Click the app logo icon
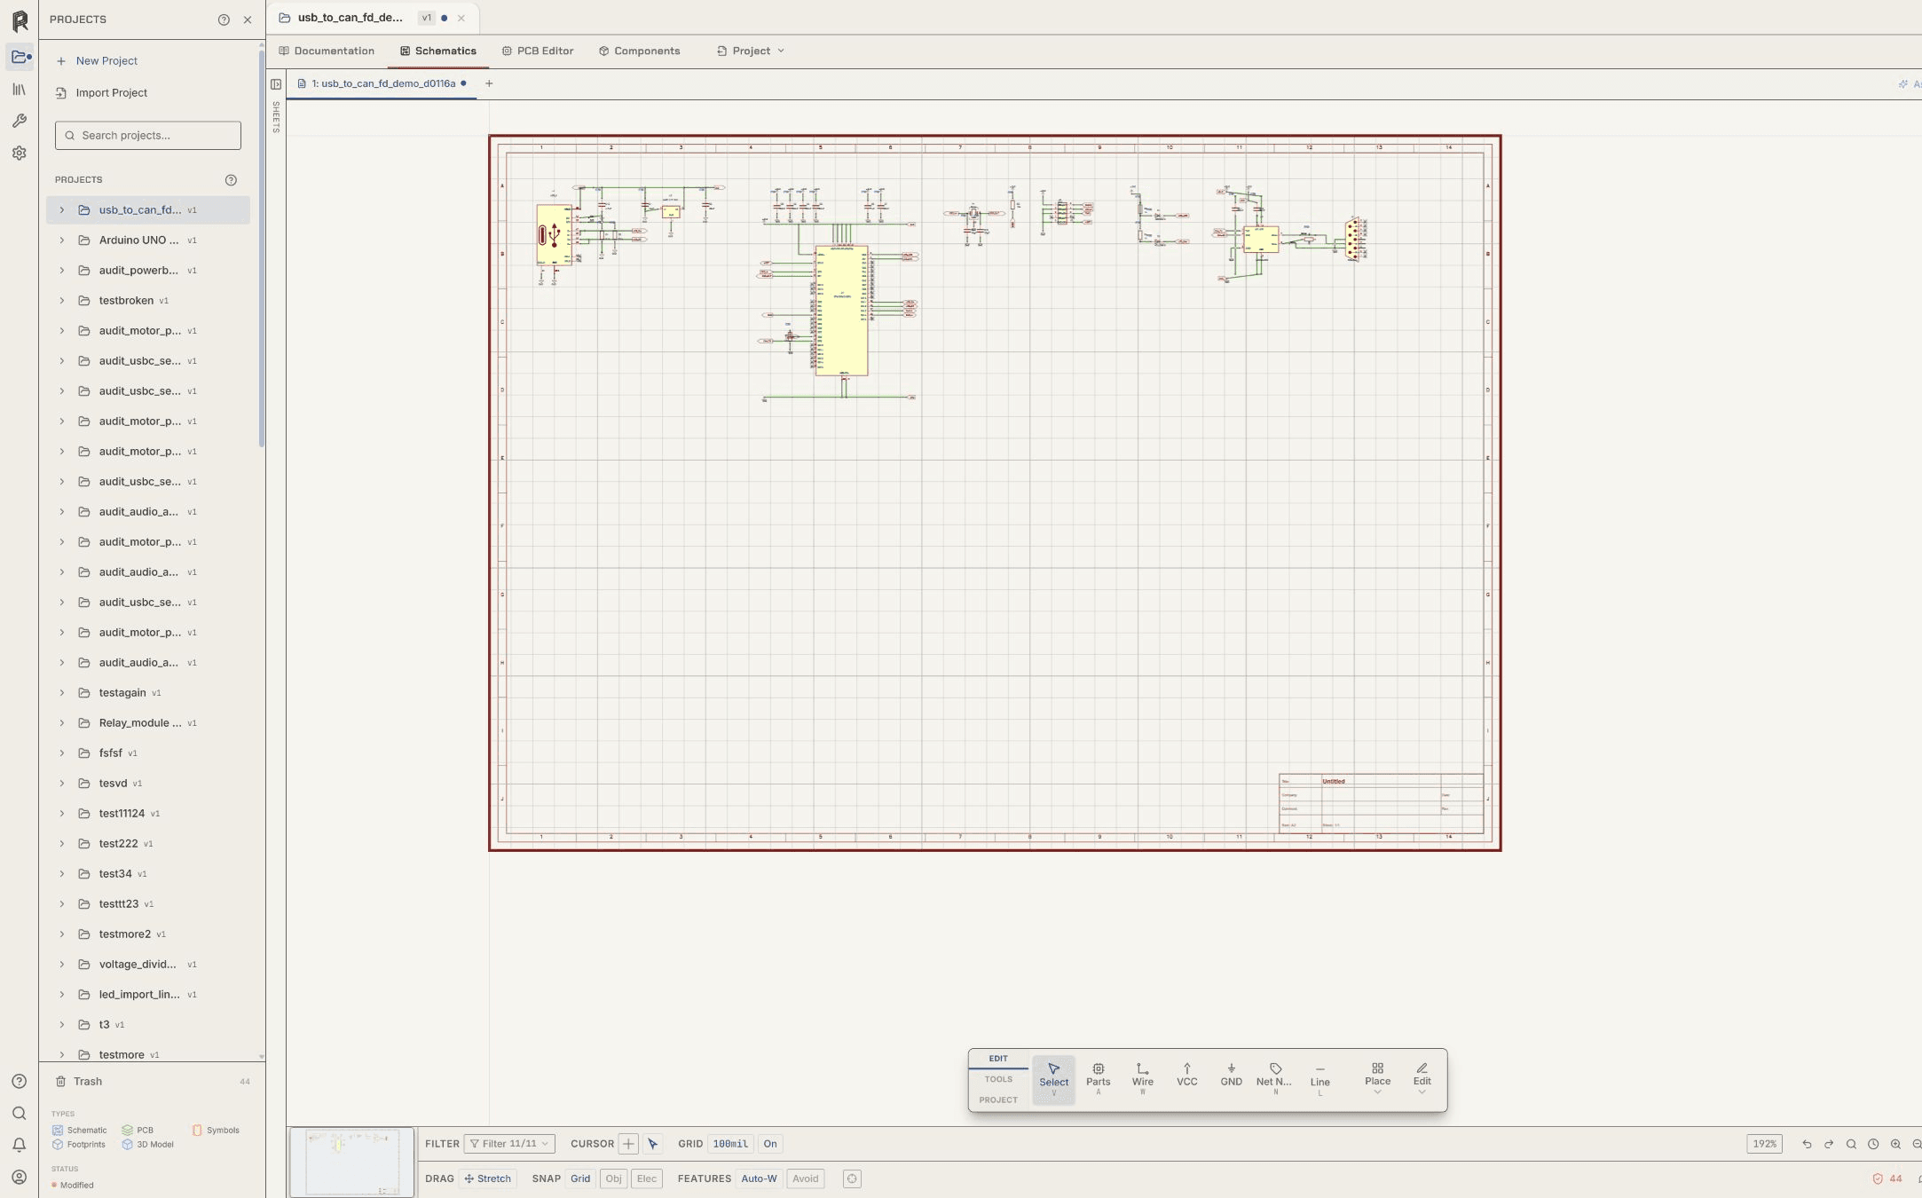Image resolution: width=1922 pixels, height=1198 pixels. (20, 20)
